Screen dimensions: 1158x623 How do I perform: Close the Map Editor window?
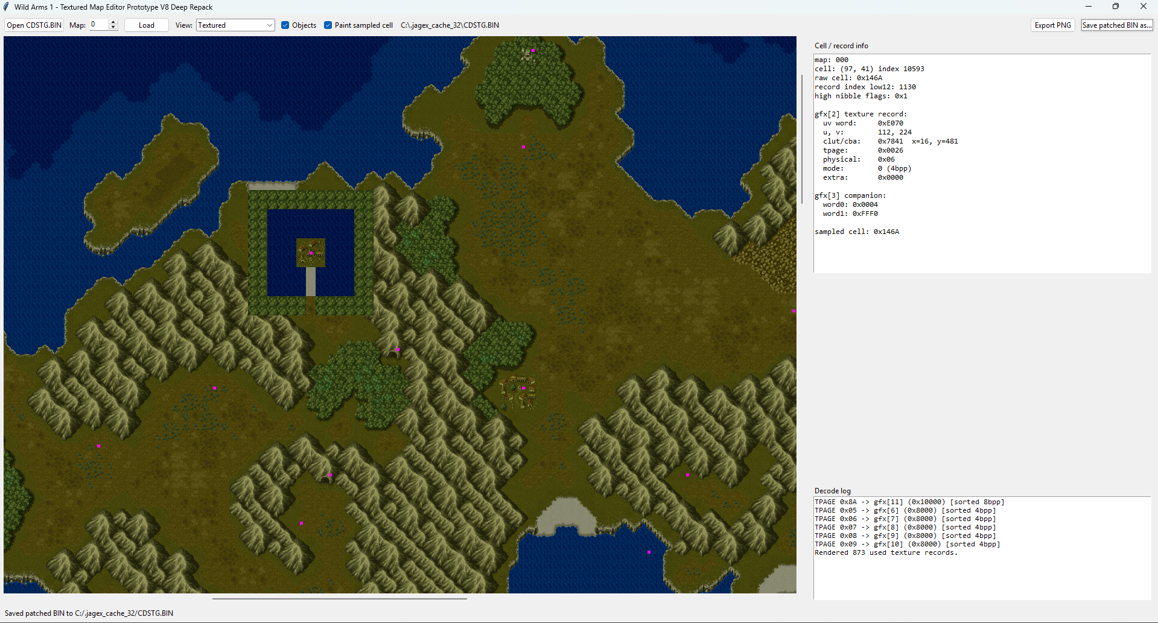(x=1144, y=7)
